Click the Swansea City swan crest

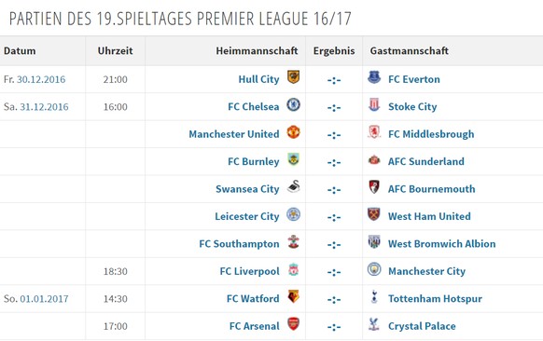(x=293, y=186)
